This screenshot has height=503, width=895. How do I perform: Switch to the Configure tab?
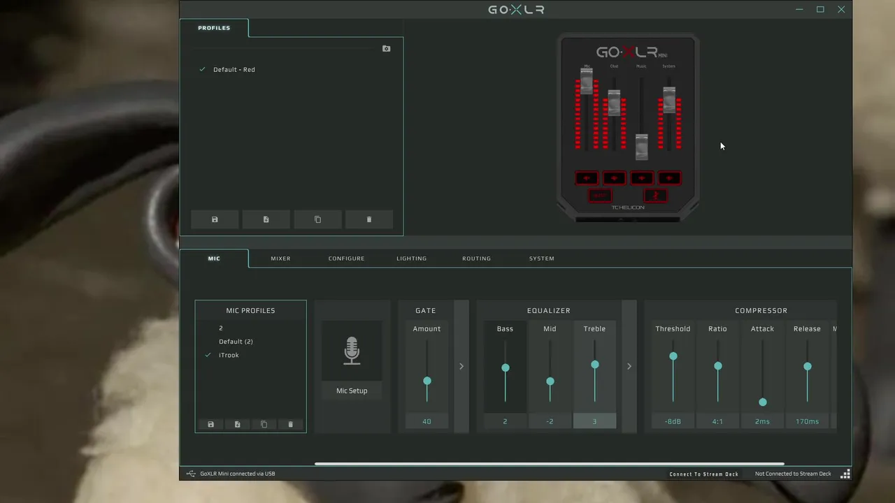pos(346,258)
